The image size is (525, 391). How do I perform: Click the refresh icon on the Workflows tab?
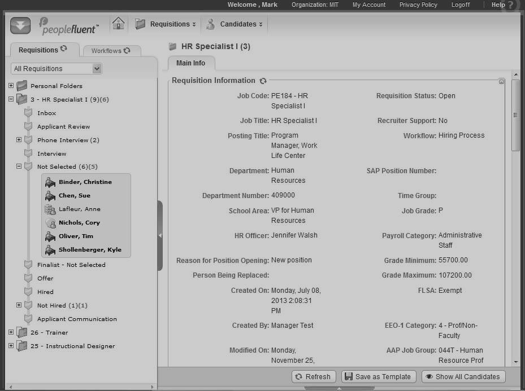pos(127,50)
